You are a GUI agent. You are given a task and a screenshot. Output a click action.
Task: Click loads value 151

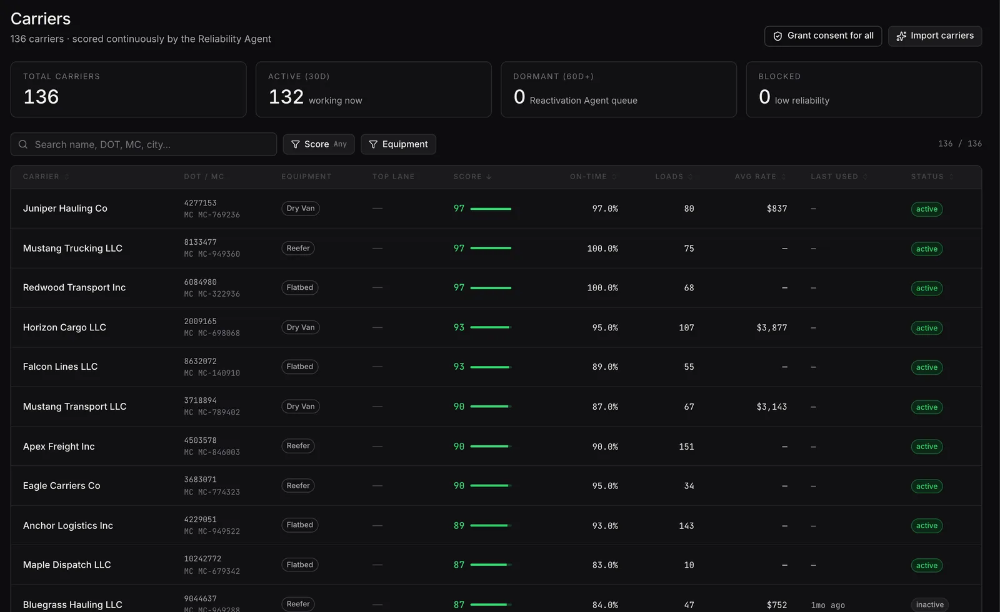[x=686, y=447]
